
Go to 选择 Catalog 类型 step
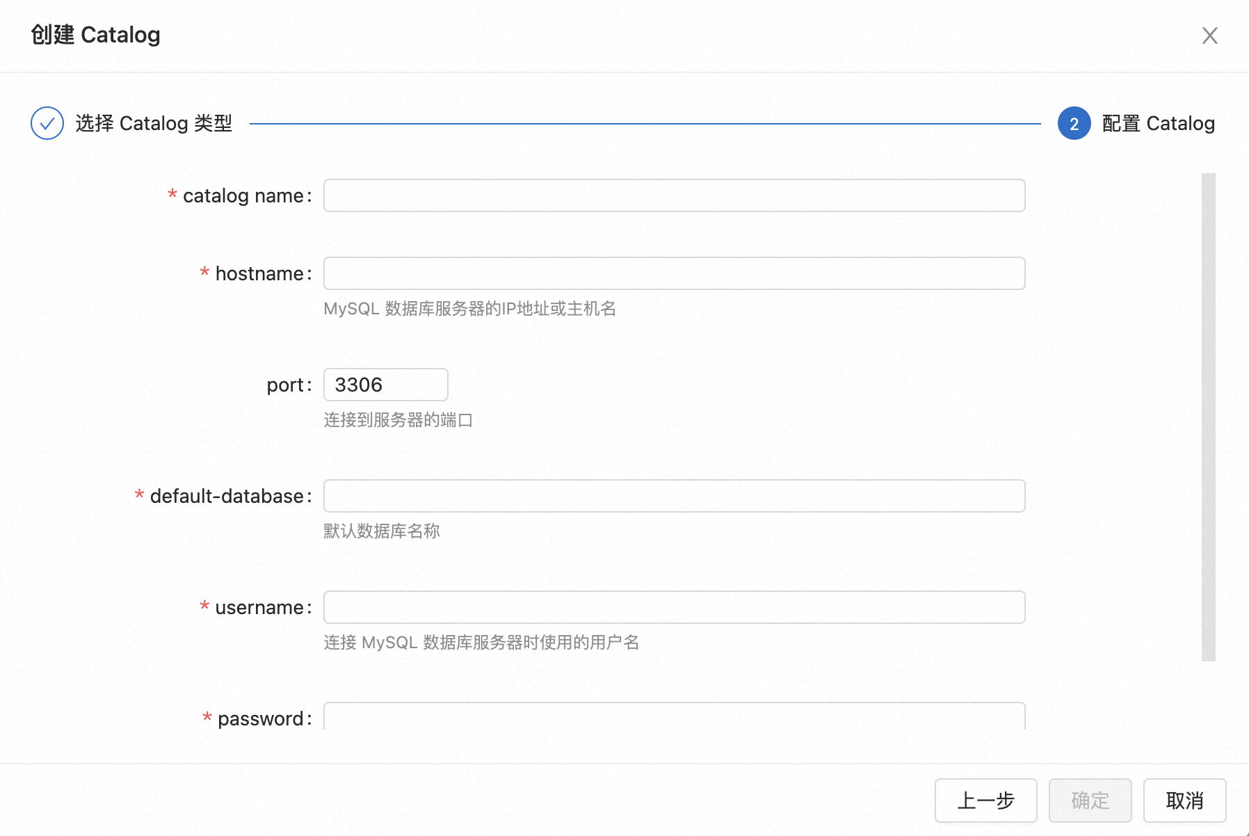click(154, 123)
